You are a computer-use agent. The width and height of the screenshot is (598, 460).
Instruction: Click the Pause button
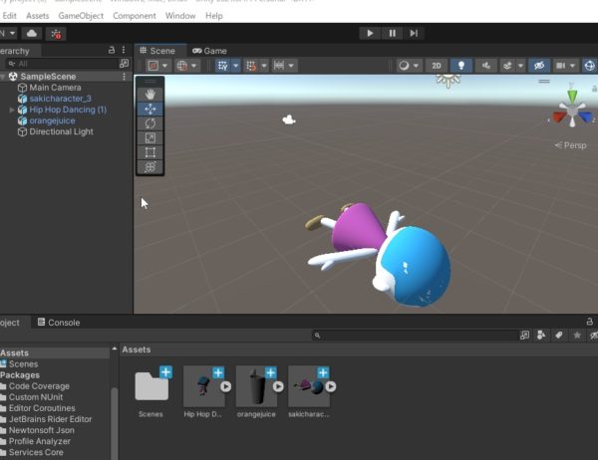point(392,33)
